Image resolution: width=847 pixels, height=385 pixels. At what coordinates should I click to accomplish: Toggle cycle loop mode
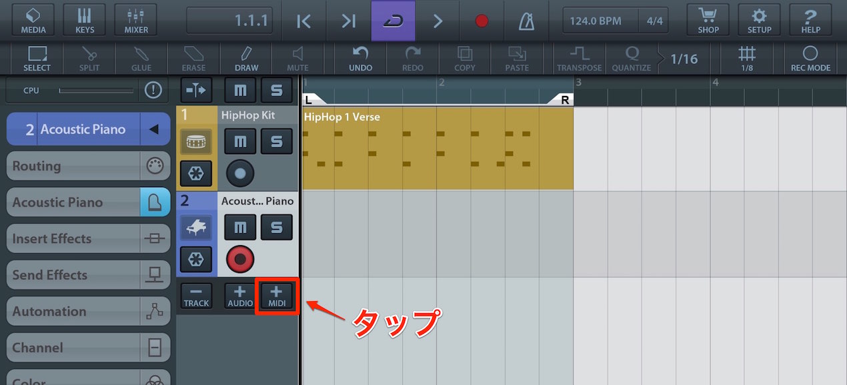tap(393, 21)
